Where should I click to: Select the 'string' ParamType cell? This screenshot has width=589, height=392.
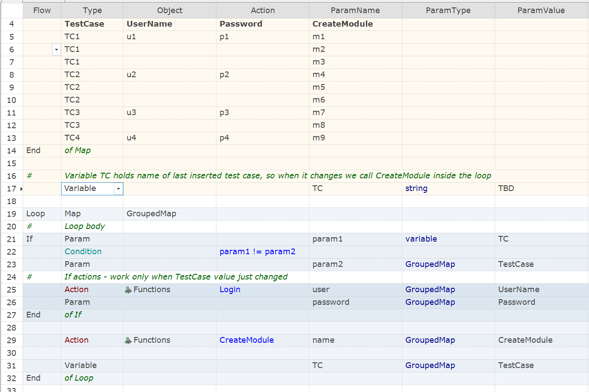(416, 188)
